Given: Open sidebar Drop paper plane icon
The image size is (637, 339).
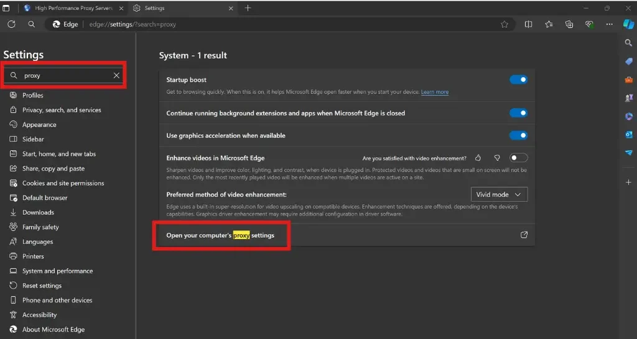Looking at the screenshot, I should (628, 153).
